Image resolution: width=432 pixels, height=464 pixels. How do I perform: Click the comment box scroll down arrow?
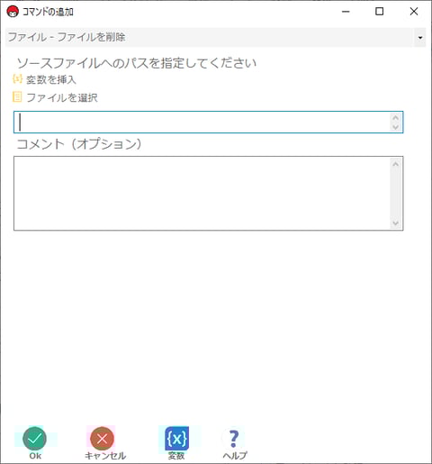click(x=396, y=223)
